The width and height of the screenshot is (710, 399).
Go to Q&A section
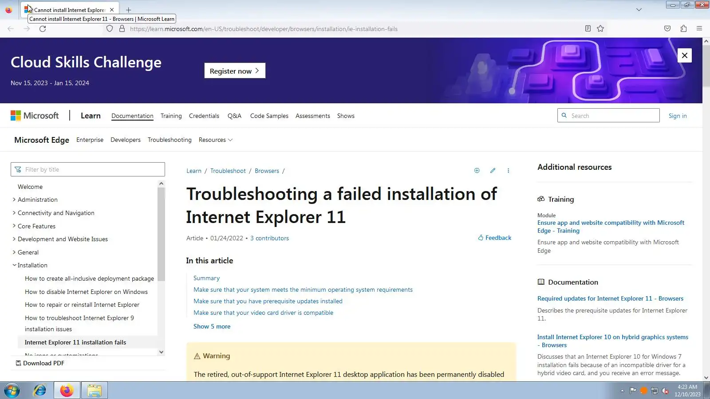click(234, 116)
